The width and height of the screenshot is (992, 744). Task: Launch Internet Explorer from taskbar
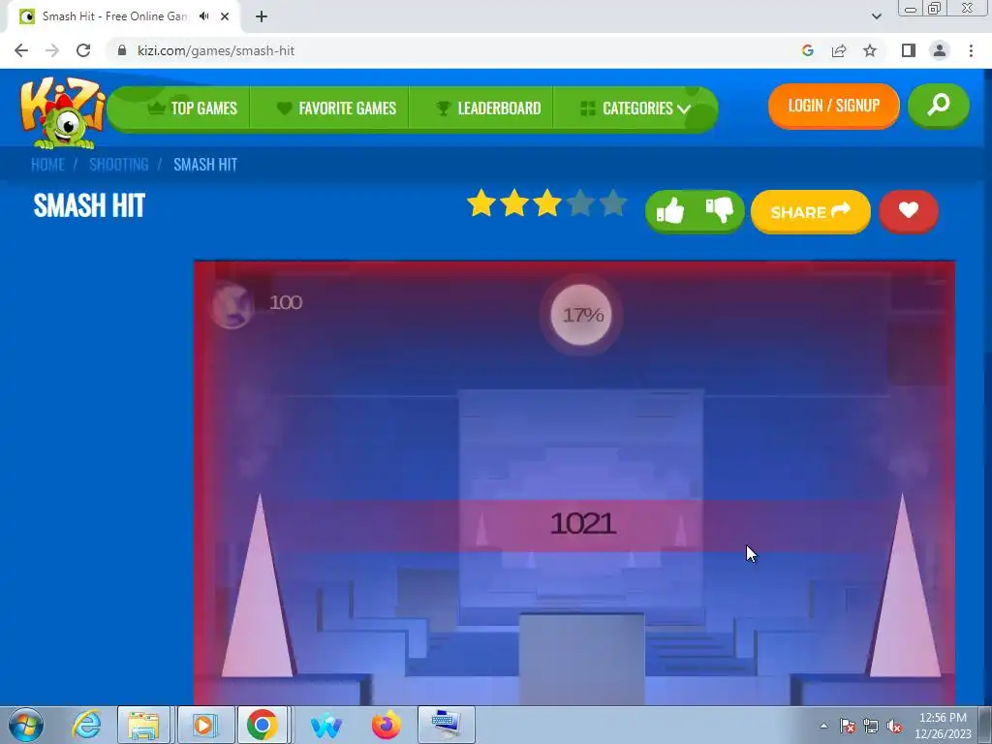[x=86, y=725]
